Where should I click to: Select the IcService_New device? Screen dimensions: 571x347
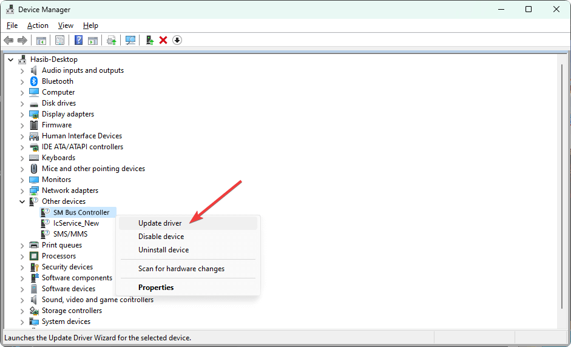(x=76, y=223)
